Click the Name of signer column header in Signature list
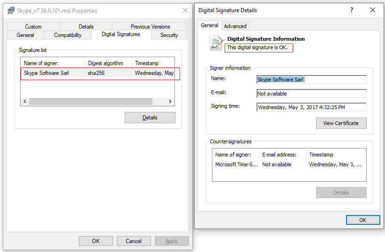Image resolution: width=385 pixels, height=252 pixels. click(53, 63)
